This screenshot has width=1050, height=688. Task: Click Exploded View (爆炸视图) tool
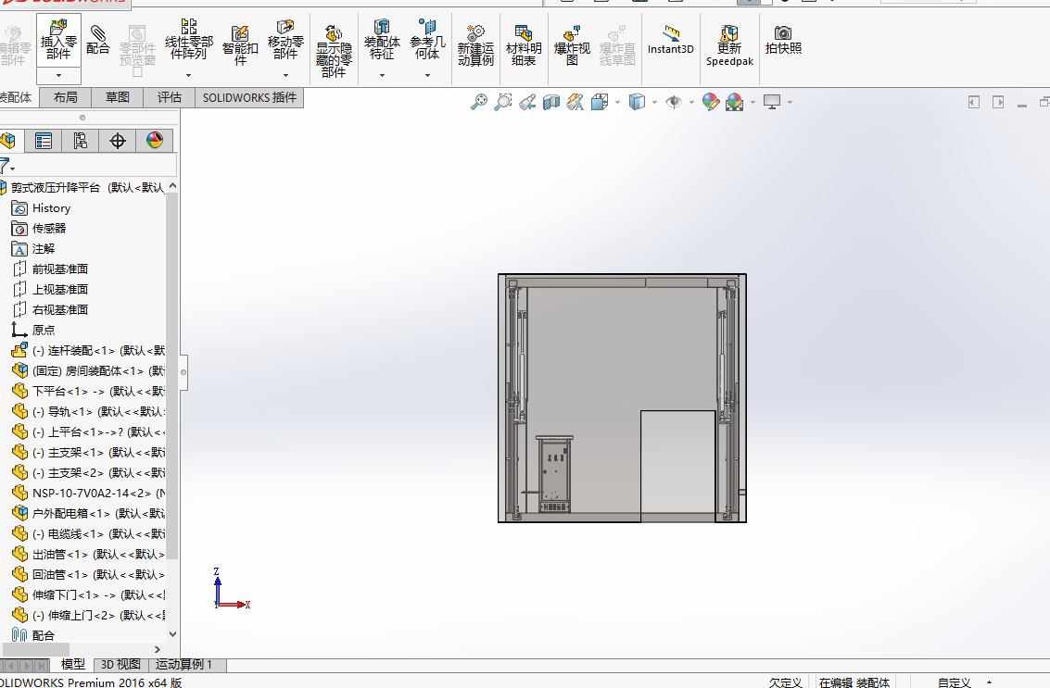point(572,44)
